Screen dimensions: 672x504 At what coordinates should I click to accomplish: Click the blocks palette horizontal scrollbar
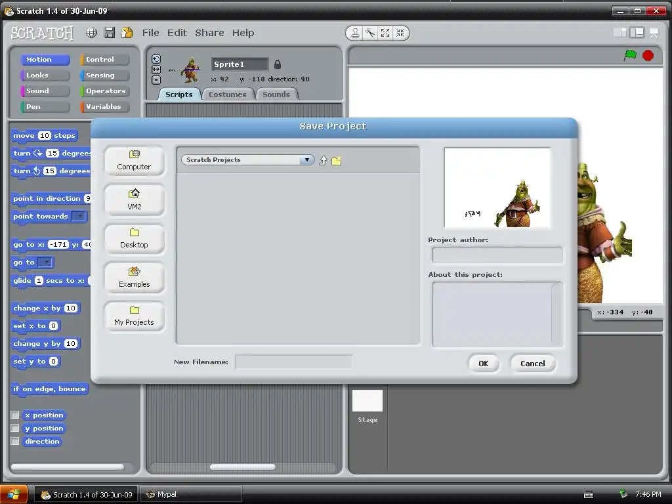(x=68, y=467)
